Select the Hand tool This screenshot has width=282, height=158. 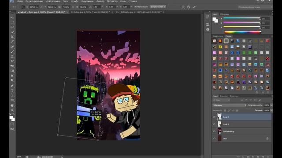(x=12, y=105)
